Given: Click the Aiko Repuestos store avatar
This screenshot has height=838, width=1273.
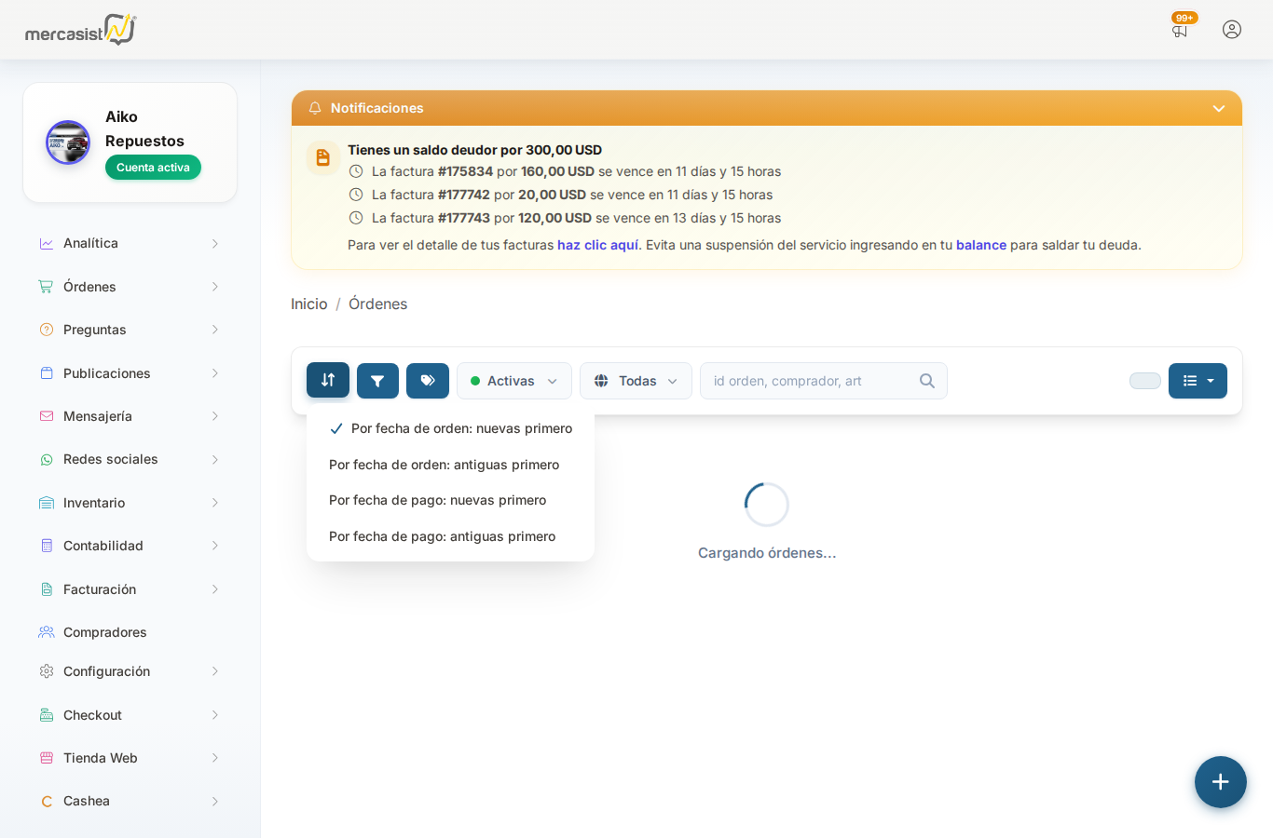Looking at the screenshot, I should click(x=68, y=142).
